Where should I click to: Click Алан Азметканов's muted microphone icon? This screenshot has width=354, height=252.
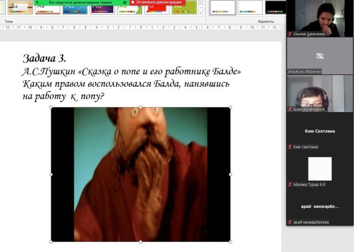289,109
